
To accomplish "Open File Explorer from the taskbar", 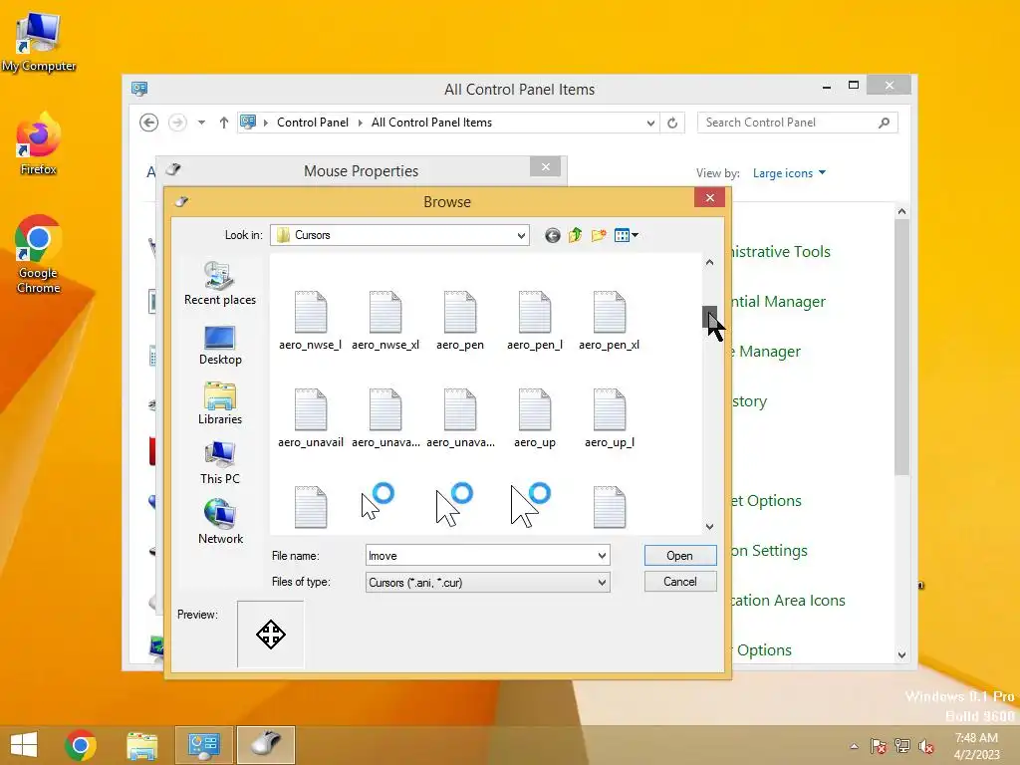I will click(x=141, y=745).
